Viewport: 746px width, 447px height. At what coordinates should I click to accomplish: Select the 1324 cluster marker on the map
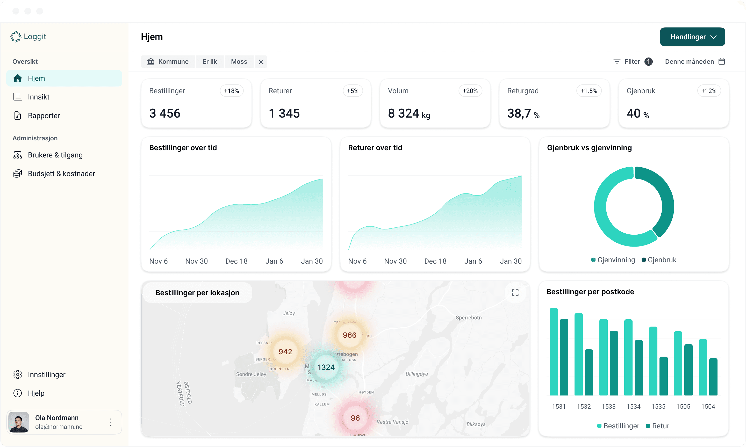click(x=326, y=367)
